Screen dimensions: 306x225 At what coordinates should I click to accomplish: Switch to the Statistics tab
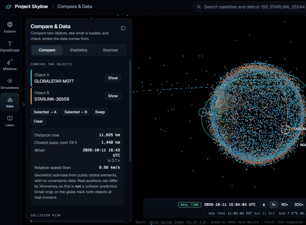click(x=79, y=50)
